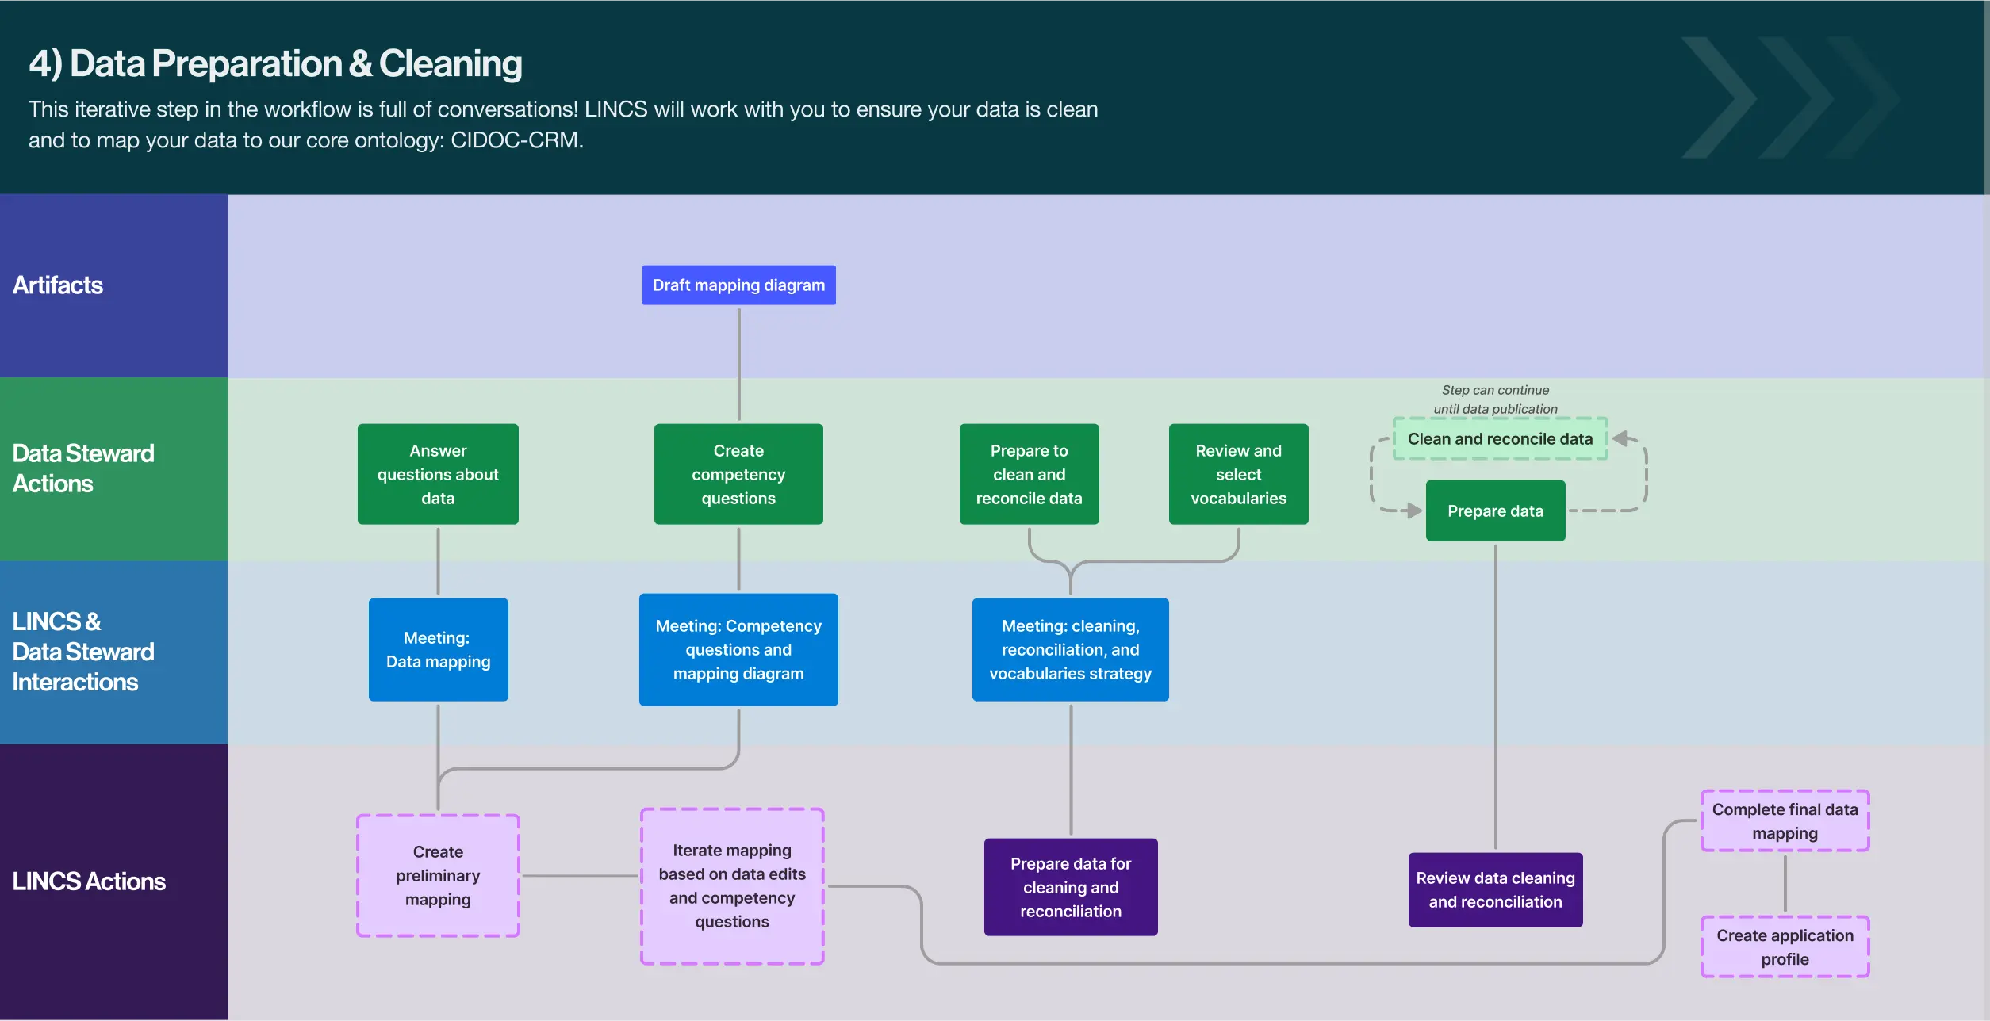Click Meeting: Competency questions and mapping diagram
The image size is (1990, 1021).
[x=738, y=649]
